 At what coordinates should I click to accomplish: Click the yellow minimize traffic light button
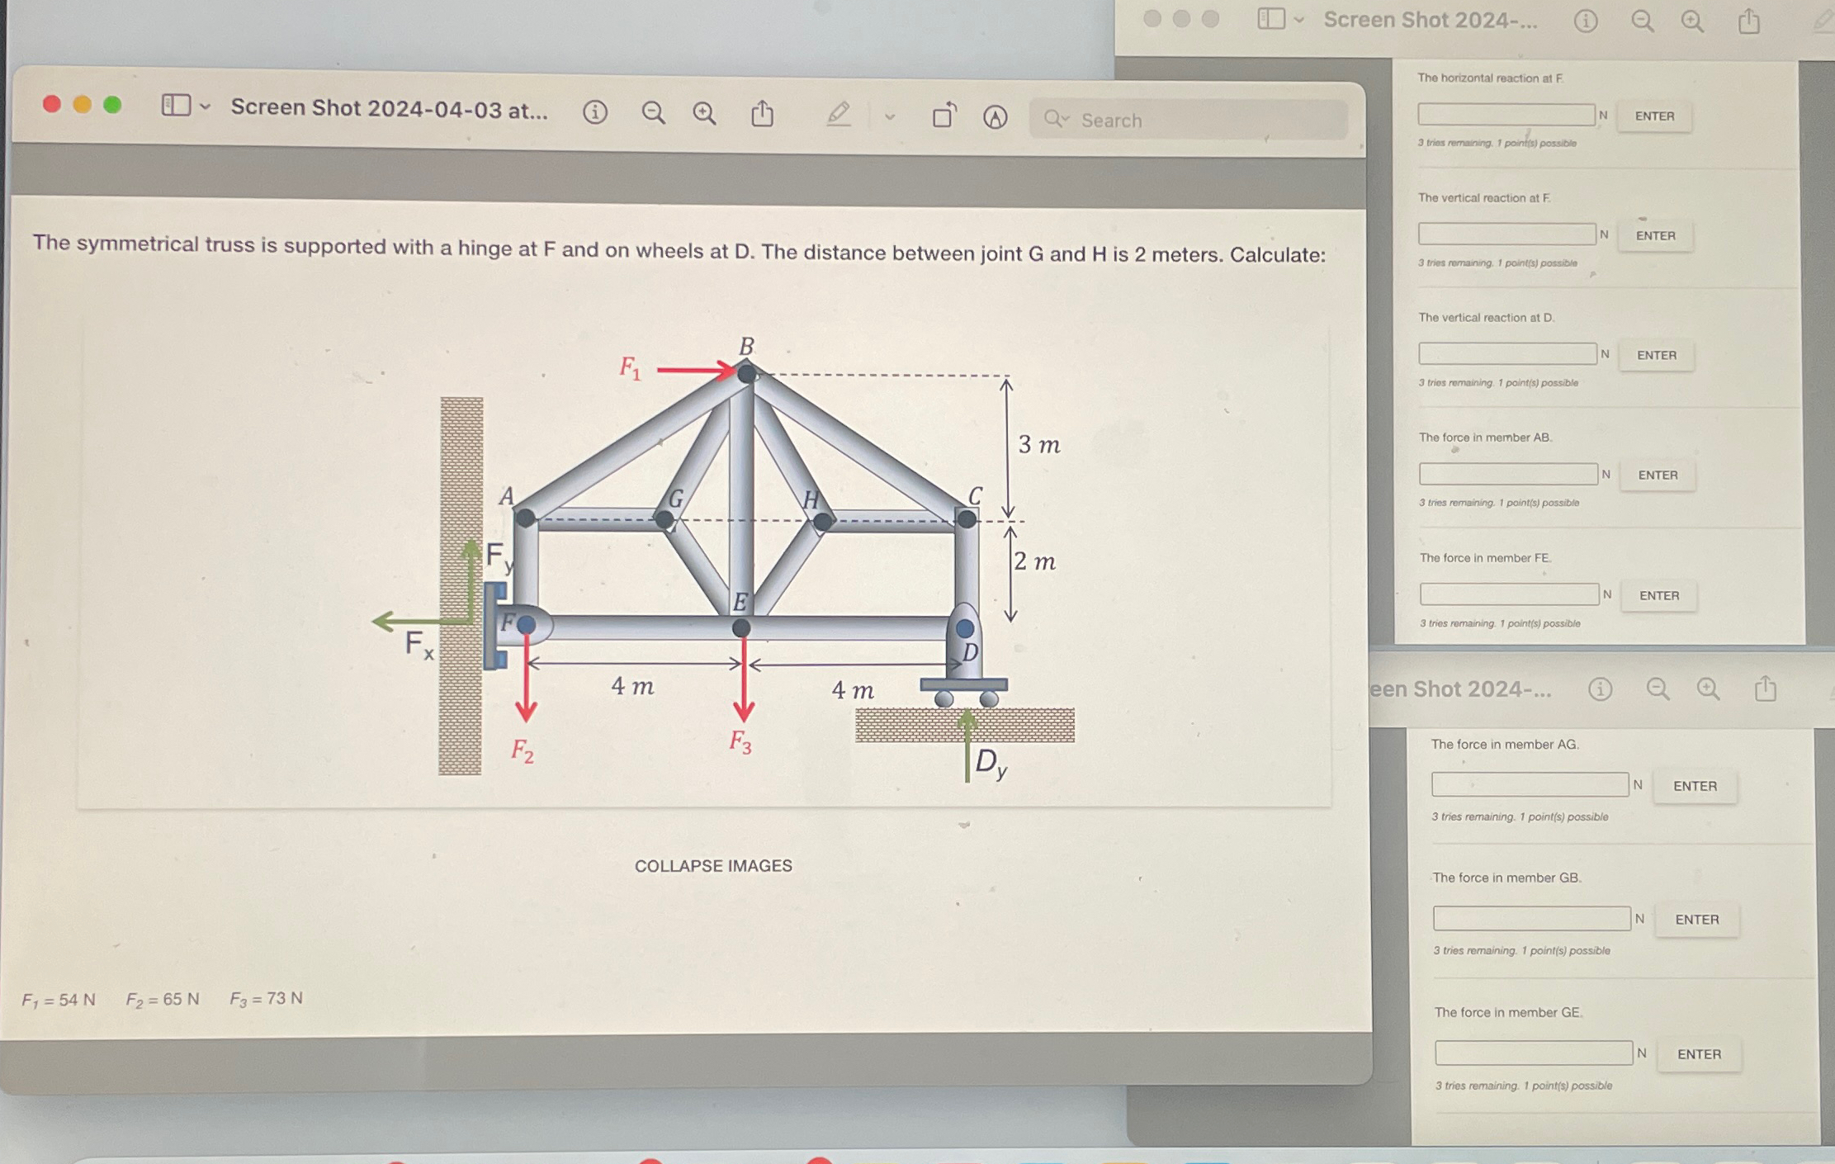(80, 106)
